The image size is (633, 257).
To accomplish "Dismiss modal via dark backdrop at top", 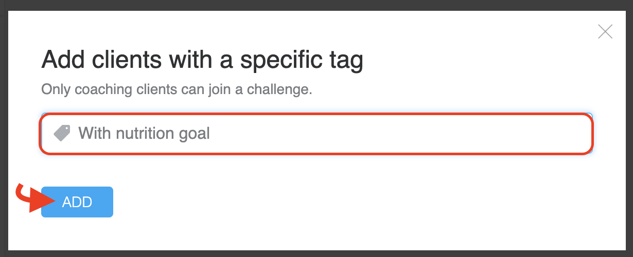I will 316,5.
